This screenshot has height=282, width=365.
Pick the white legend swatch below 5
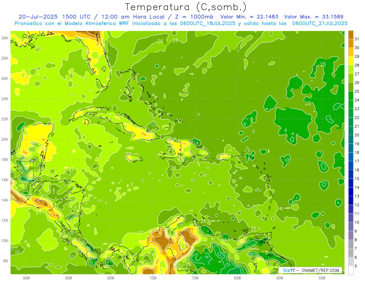(x=351, y=270)
